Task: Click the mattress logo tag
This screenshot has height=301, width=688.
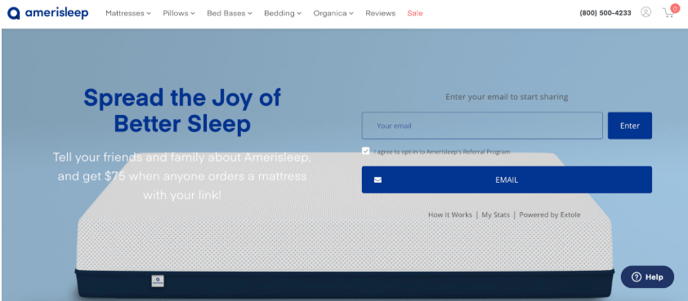Action: (x=158, y=281)
